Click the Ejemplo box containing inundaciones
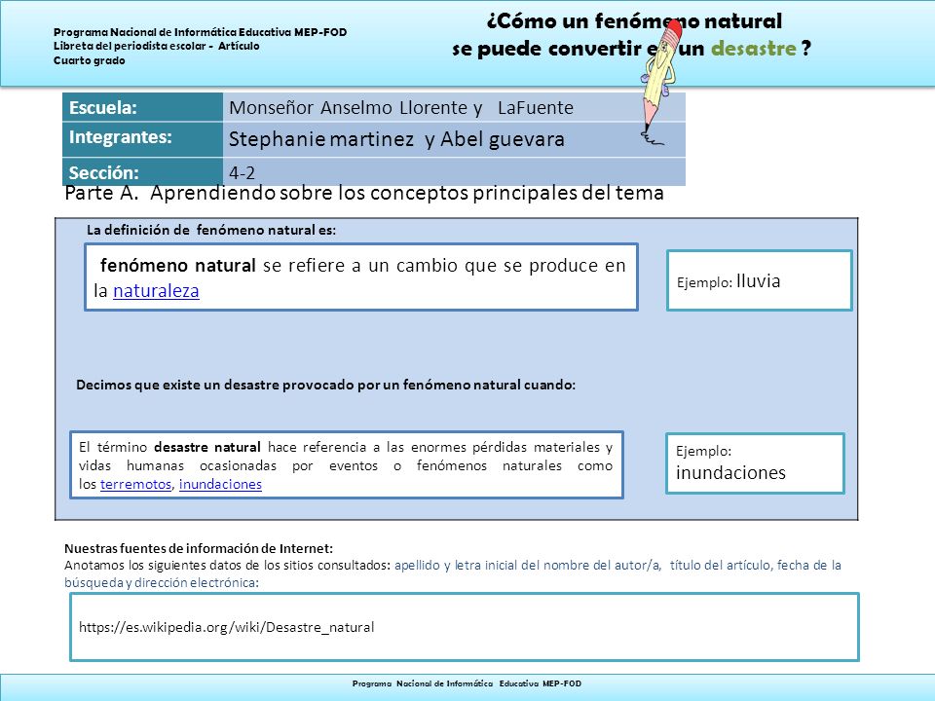The width and height of the screenshot is (935, 701). tap(755, 463)
